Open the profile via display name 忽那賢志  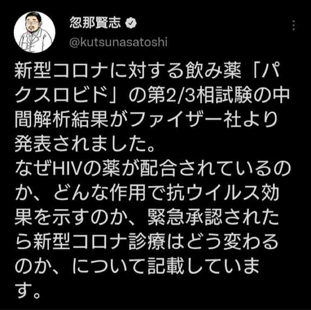coord(95,23)
